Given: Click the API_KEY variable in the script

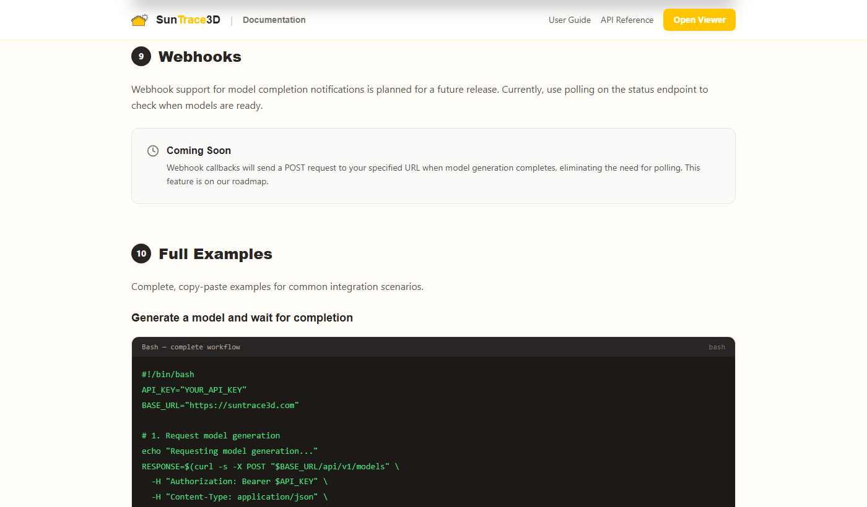Looking at the screenshot, I should click(x=193, y=390).
